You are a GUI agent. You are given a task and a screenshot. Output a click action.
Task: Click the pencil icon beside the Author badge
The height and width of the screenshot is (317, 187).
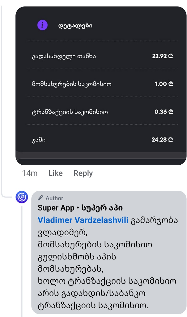point(40,198)
